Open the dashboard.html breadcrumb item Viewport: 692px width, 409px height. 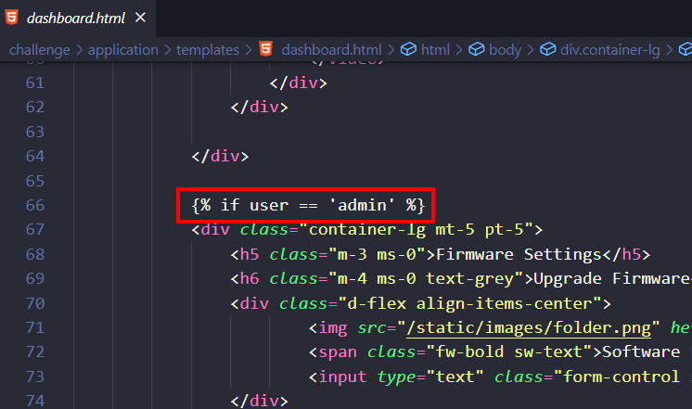point(330,50)
